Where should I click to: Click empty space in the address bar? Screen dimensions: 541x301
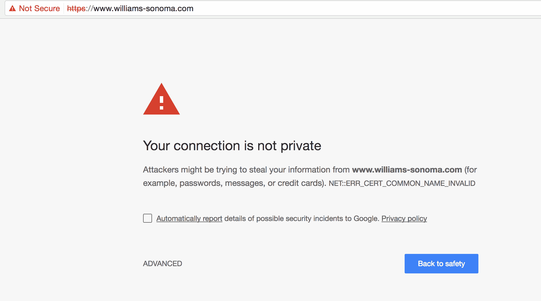363,8
